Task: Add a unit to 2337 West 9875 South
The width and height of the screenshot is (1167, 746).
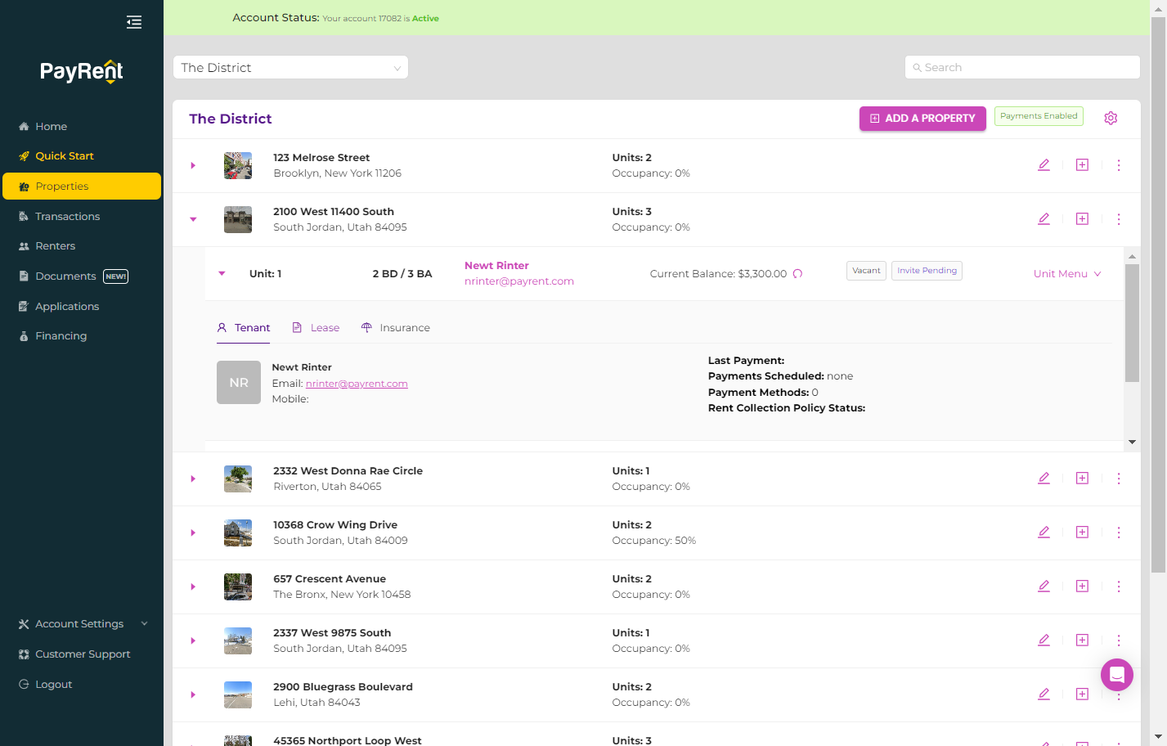Action: point(1082,640)
